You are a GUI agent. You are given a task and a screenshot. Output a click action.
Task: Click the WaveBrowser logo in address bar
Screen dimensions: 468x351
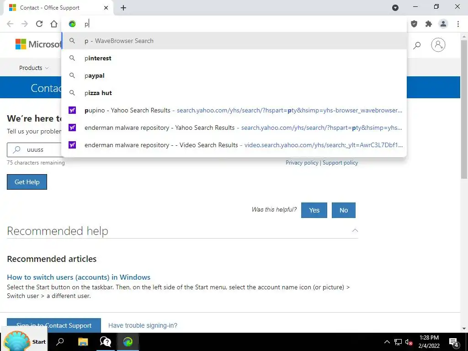click(x=72, y=24)
